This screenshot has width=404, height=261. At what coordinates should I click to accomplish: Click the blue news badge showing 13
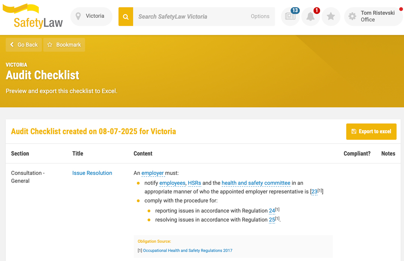[295, 10]
